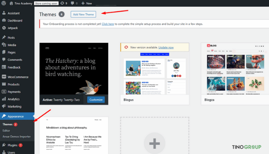The image size is (269, 154).
Task: Click the Add New Theme button
Action: point(83,14)
